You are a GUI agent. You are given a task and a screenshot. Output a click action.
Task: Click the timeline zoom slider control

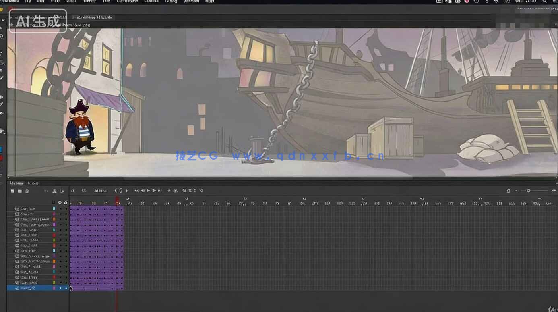[x=529, y=191]
